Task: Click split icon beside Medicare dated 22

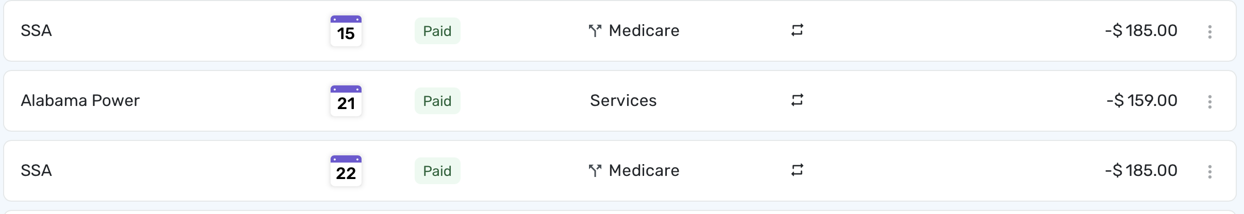Action: tap(595, 171)
